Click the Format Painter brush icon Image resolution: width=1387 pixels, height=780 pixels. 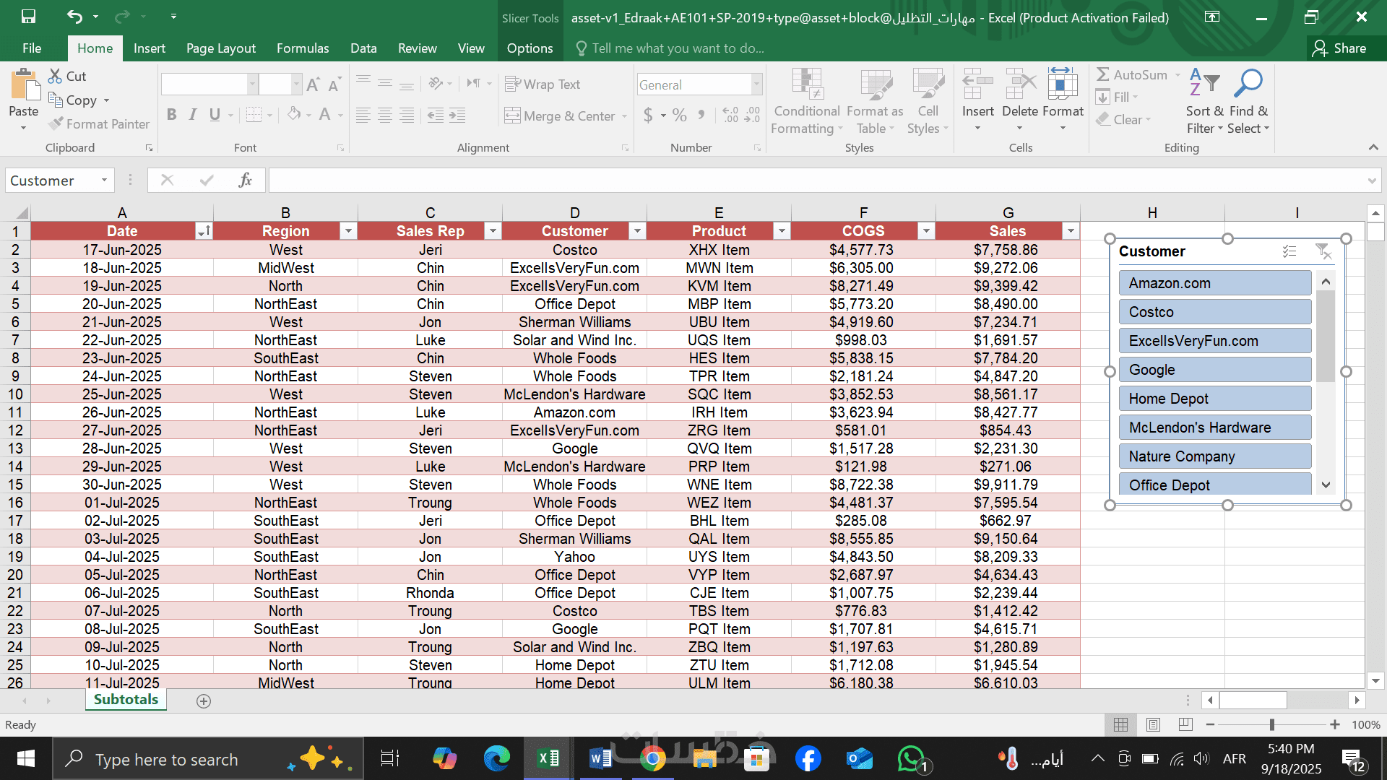click(x=56, y=123)
